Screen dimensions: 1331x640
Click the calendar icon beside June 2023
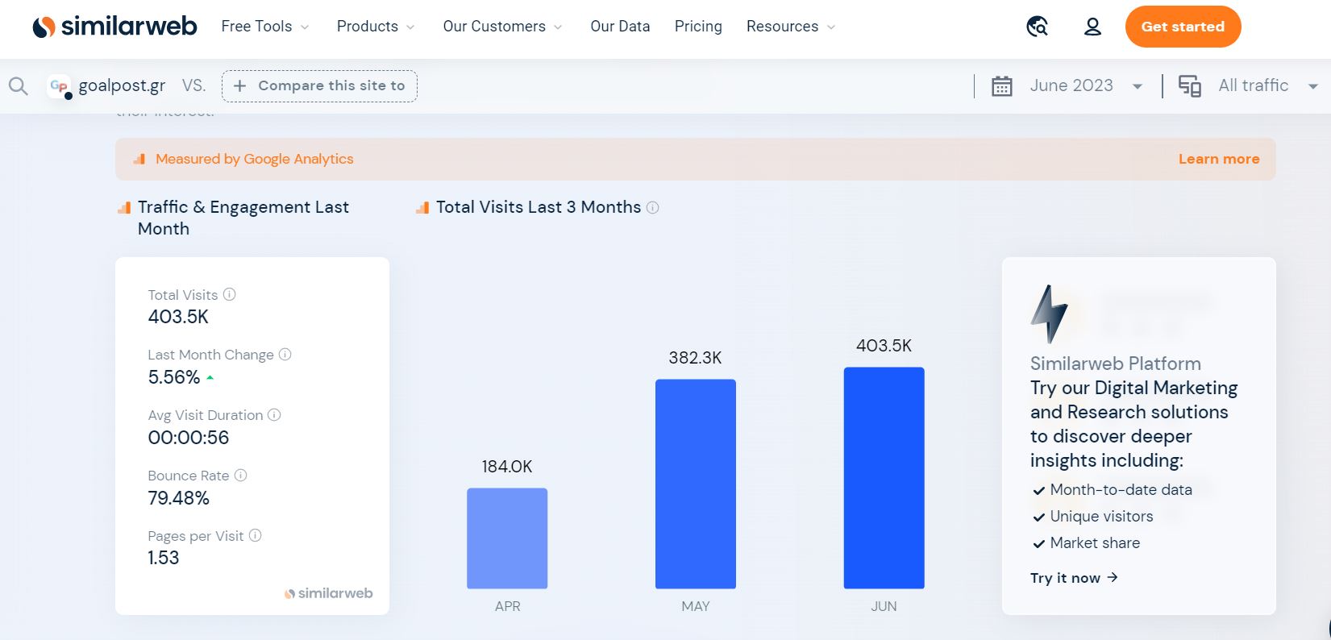click(x=1001, y=85)
